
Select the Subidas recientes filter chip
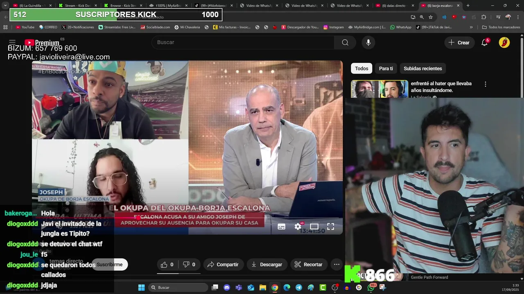[x=423, y=69]
